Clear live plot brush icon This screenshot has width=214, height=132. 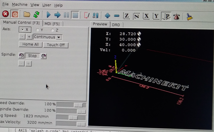pyautogui.click(x=190, y=17)
